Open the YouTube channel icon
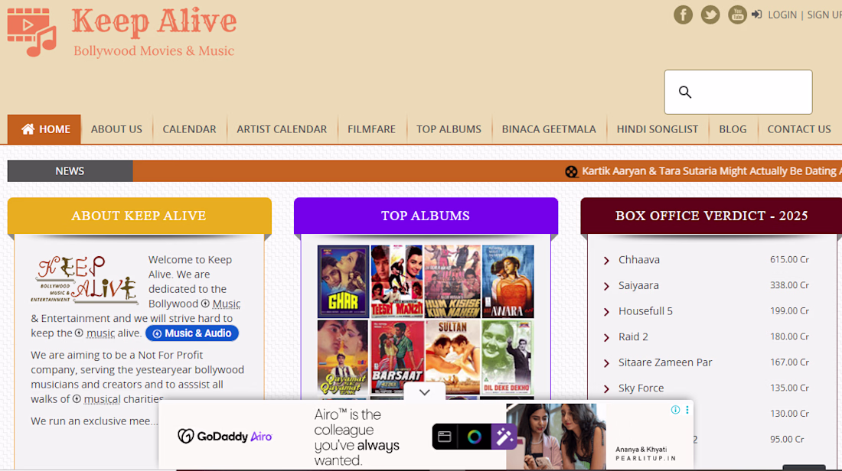 click(737, 15)
